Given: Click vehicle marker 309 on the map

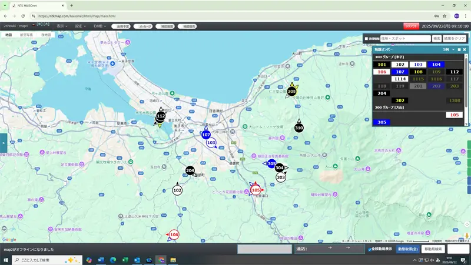Looking at the screenshot, I should (x=291, y=91).
